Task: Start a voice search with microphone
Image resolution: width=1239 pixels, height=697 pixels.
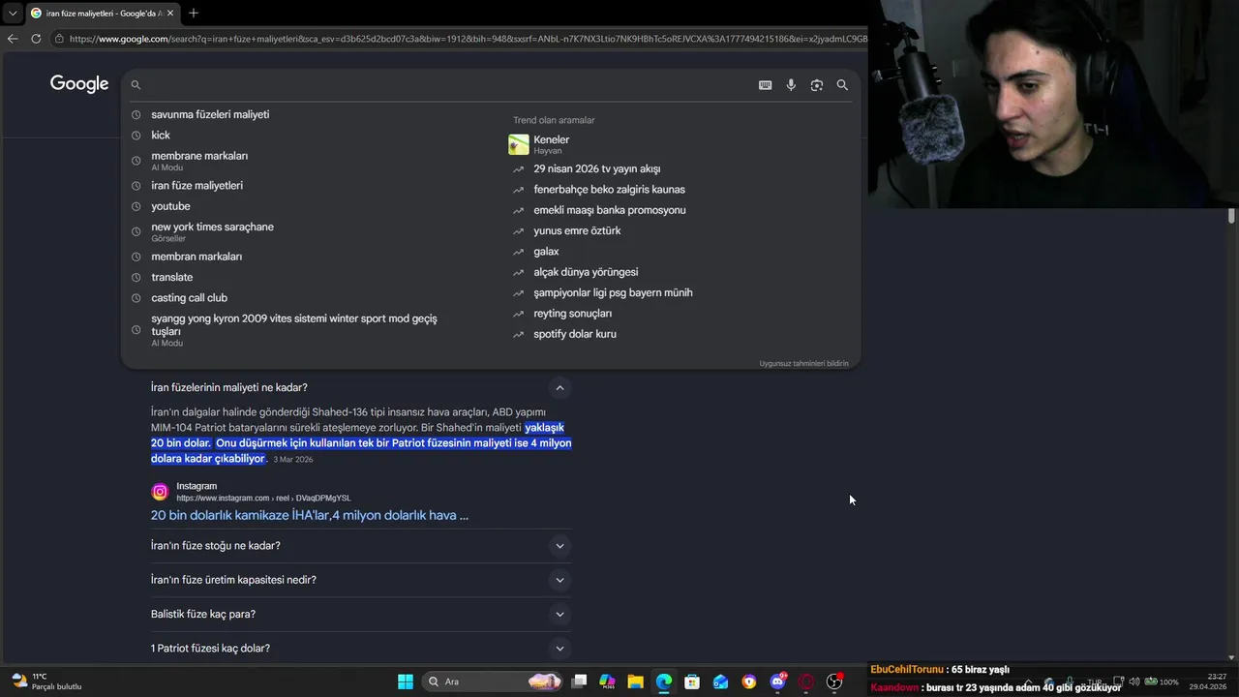Action: click(x=791, y=85)
